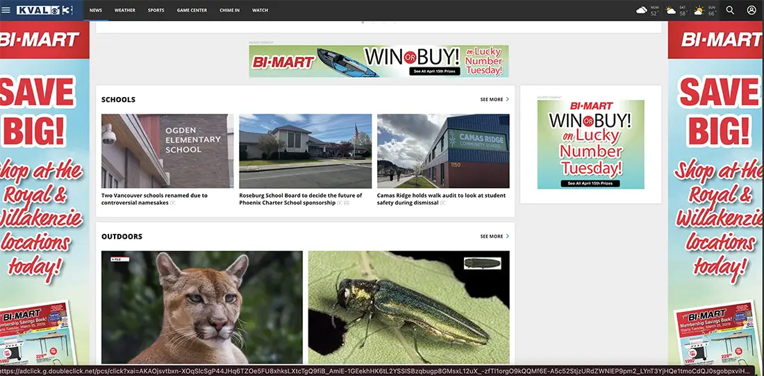This screenshot has width=764, height=376.
Task: Click left-side Bi-Mart Save Big skyscraper ad
Action: [x=45, y=193]
